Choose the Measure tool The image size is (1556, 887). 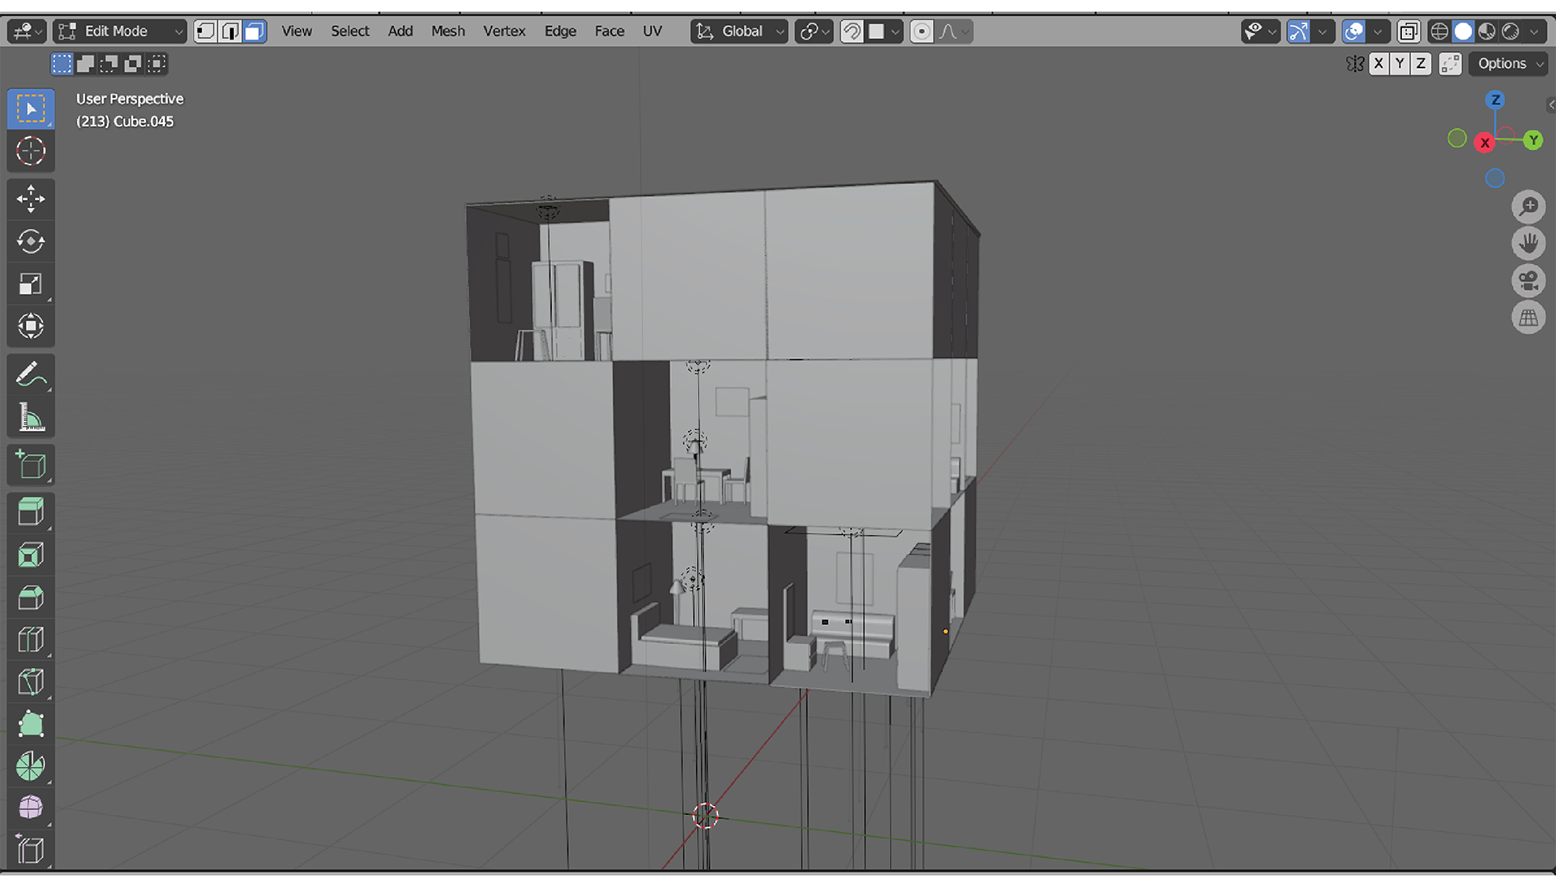31,418
